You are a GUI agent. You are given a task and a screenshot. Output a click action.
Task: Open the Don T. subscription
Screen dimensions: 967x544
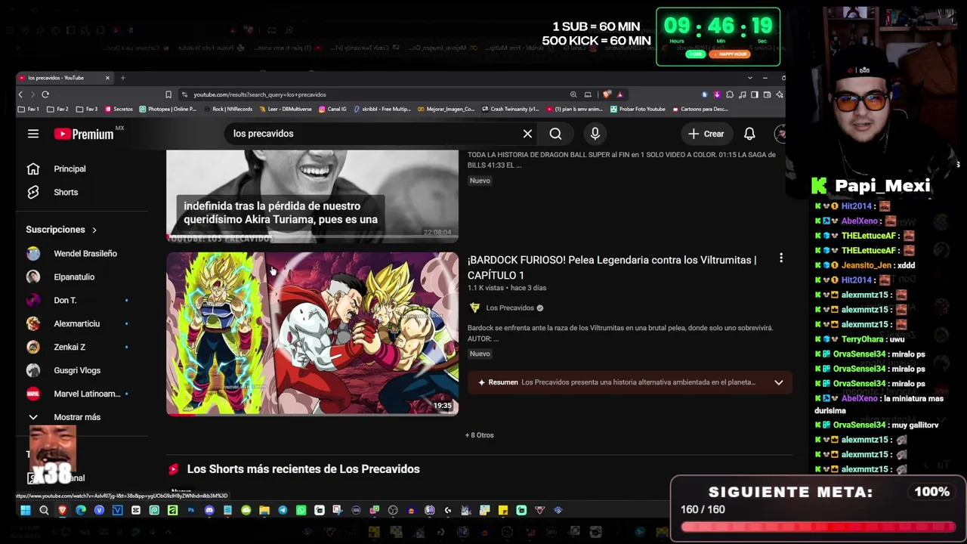tap(64, 300)
